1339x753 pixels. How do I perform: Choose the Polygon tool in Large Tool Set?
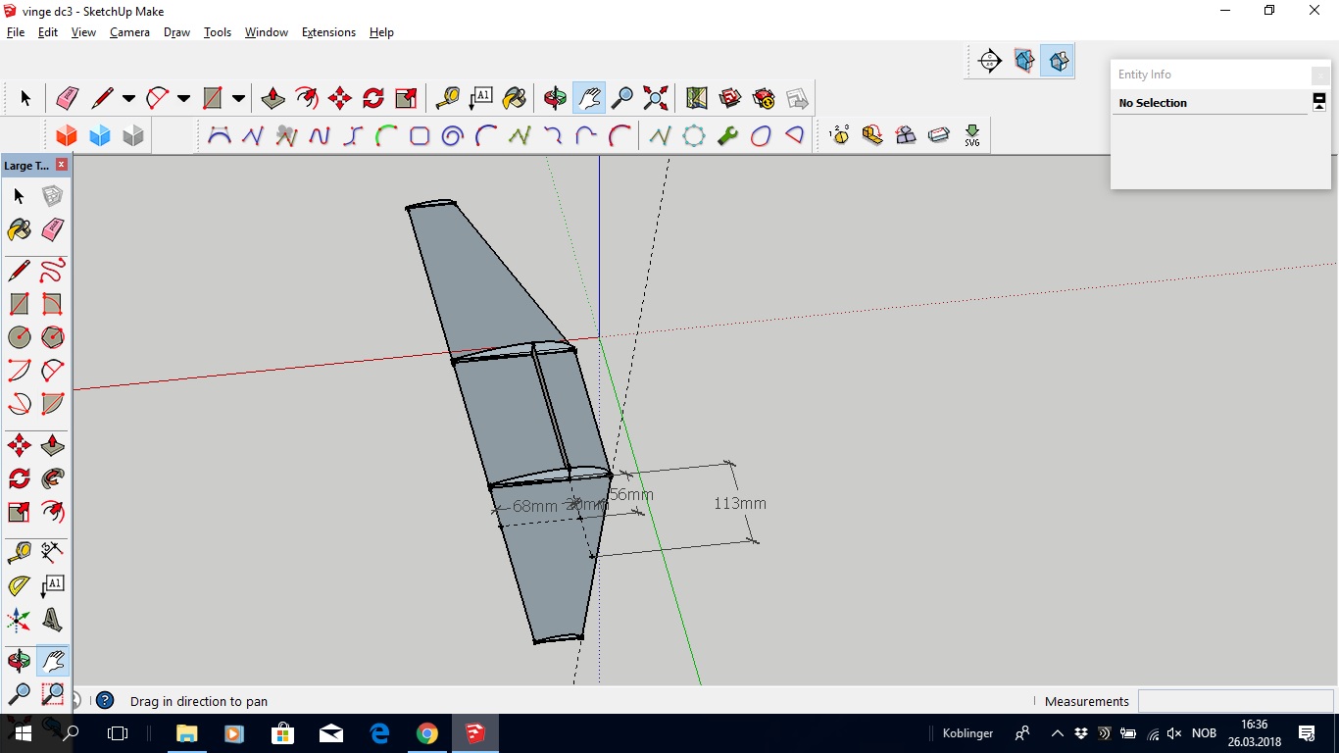click(53, 337)
